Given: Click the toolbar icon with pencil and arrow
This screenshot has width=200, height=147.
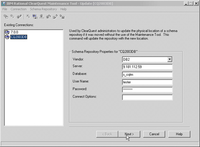Looking at the screenshot, I should pyautogui.click(x=55, y=17).
